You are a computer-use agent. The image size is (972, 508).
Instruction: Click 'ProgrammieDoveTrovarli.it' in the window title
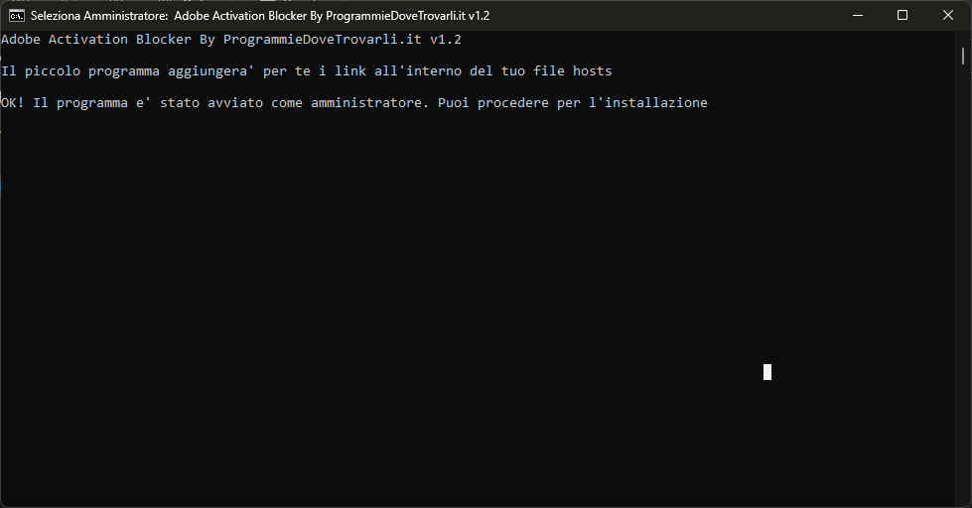395,16
